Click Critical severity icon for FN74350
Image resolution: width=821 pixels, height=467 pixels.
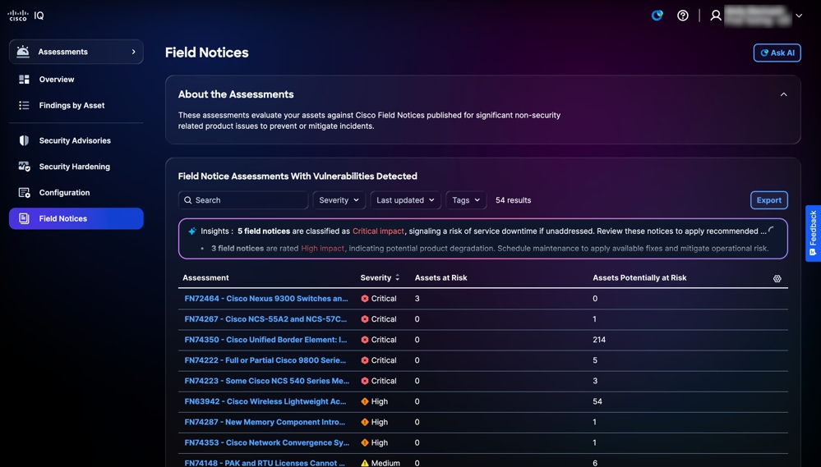point(365,340)
